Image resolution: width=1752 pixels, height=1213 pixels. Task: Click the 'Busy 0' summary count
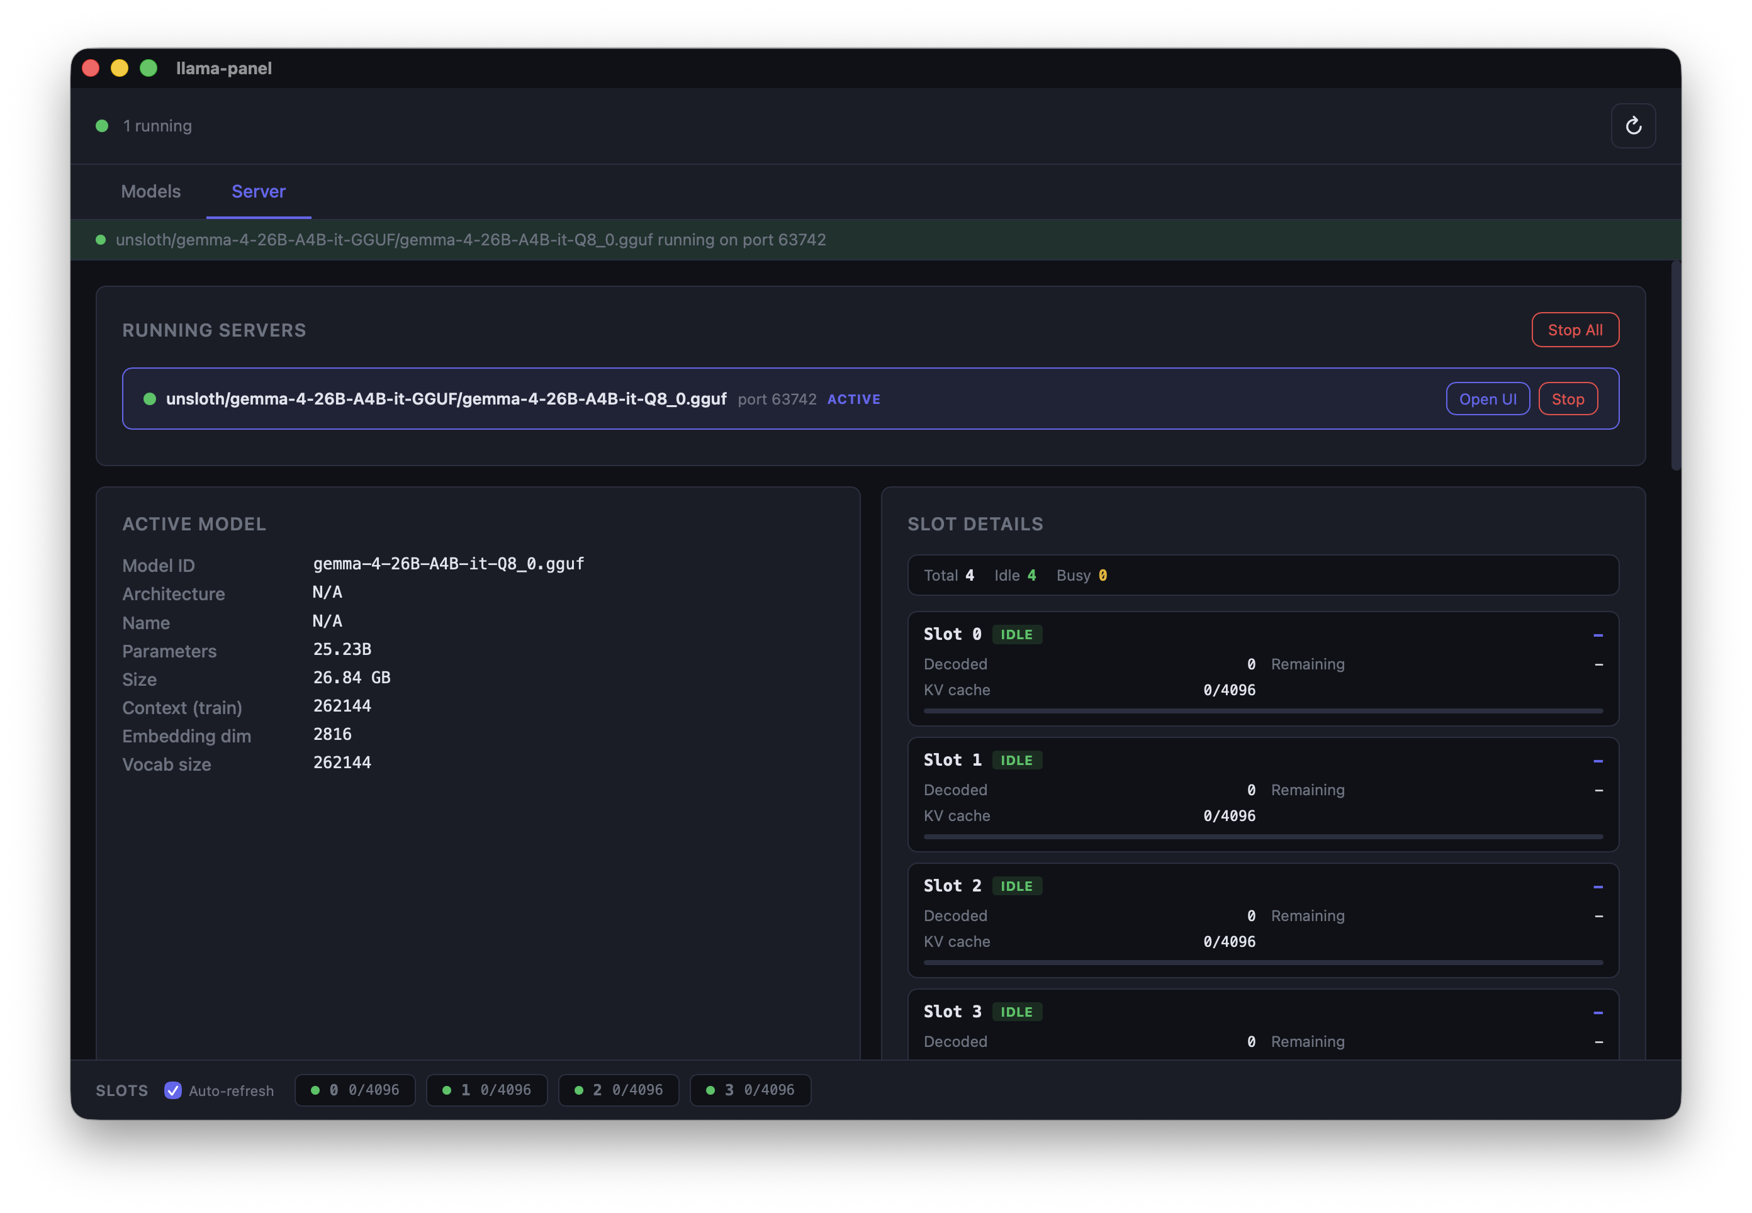(1081, 575)
